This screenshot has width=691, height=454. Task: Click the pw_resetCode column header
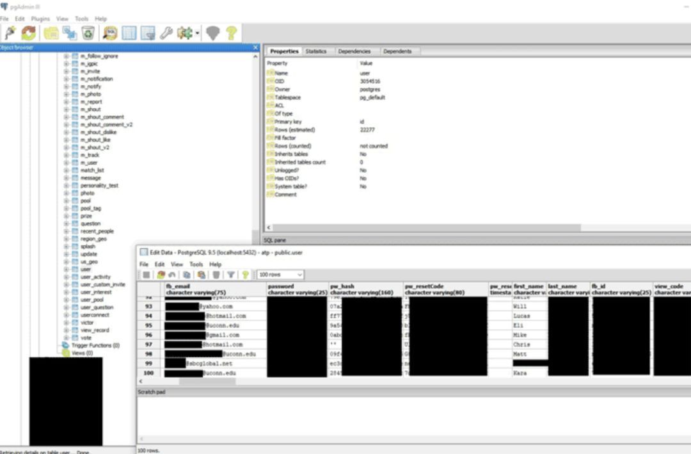pyautogui.click(x=445, y=289)
